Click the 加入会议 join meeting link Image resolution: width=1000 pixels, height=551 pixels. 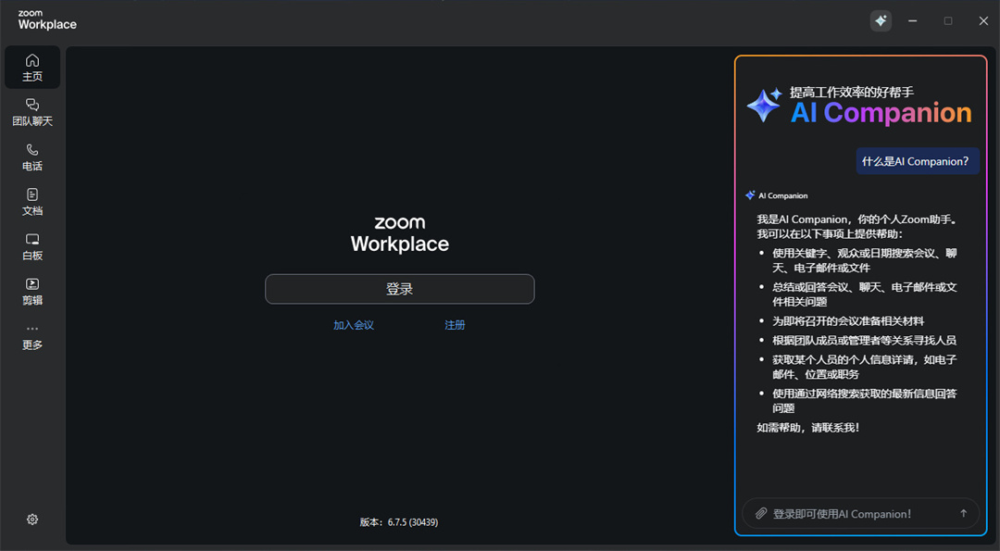pyautogui.click(x=354, y=325)
